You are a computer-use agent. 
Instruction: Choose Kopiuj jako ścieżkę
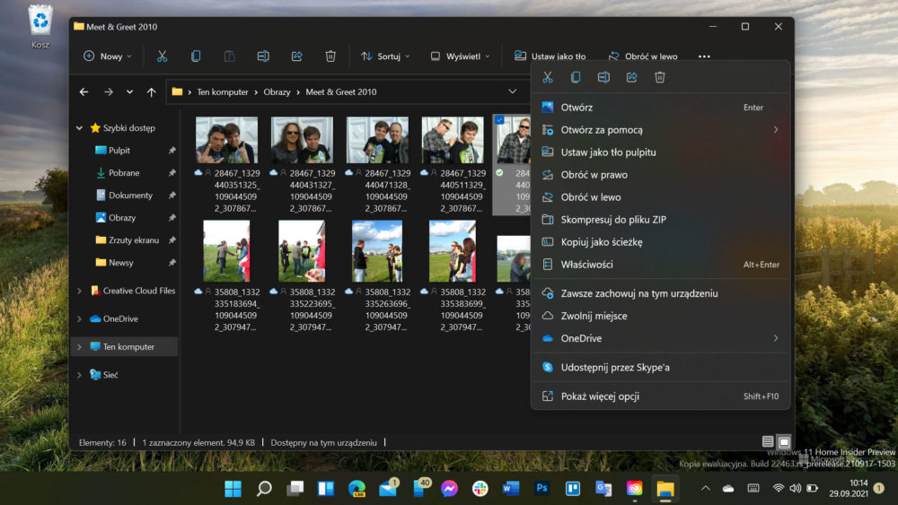(661, 242)
